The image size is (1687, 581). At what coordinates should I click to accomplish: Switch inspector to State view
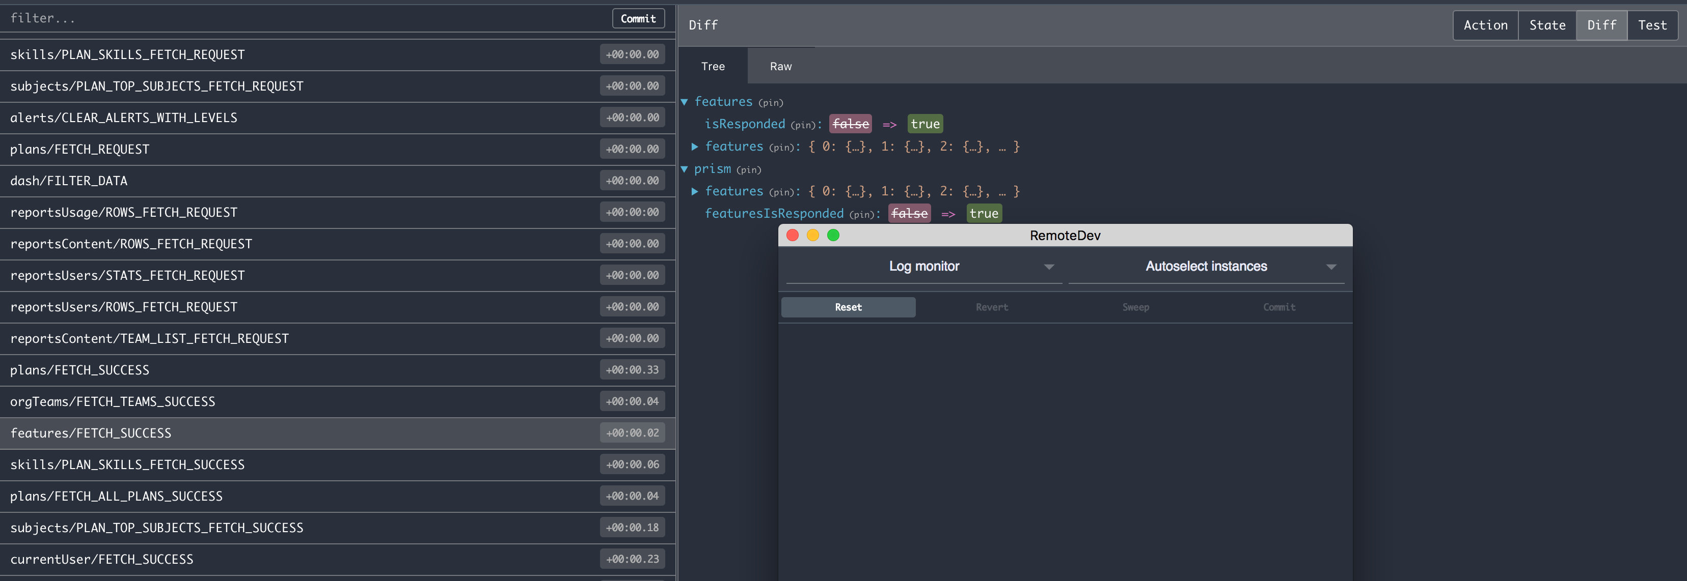[1547, 25]
